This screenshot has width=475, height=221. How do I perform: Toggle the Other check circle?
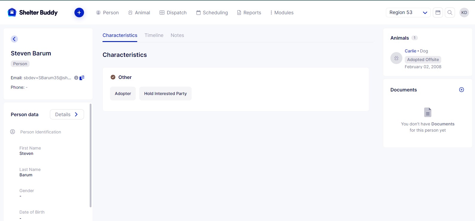tap(113, 77)
